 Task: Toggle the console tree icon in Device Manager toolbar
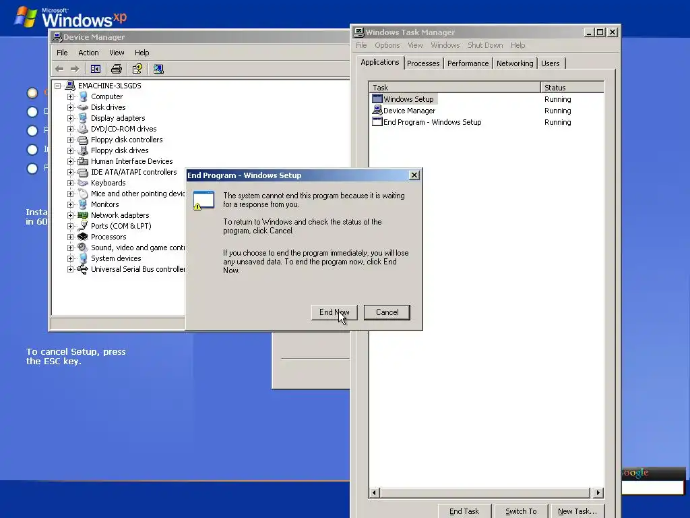(x=96, y=69)
